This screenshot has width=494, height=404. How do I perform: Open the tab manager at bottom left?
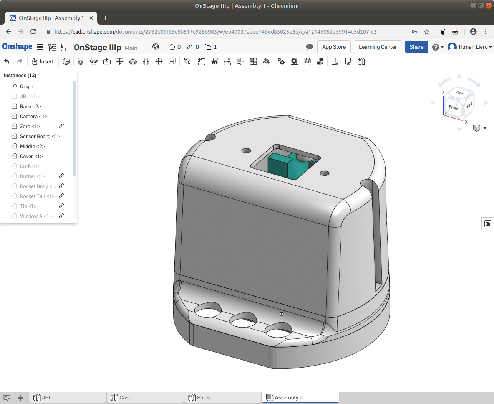click(x=7, y=398)
